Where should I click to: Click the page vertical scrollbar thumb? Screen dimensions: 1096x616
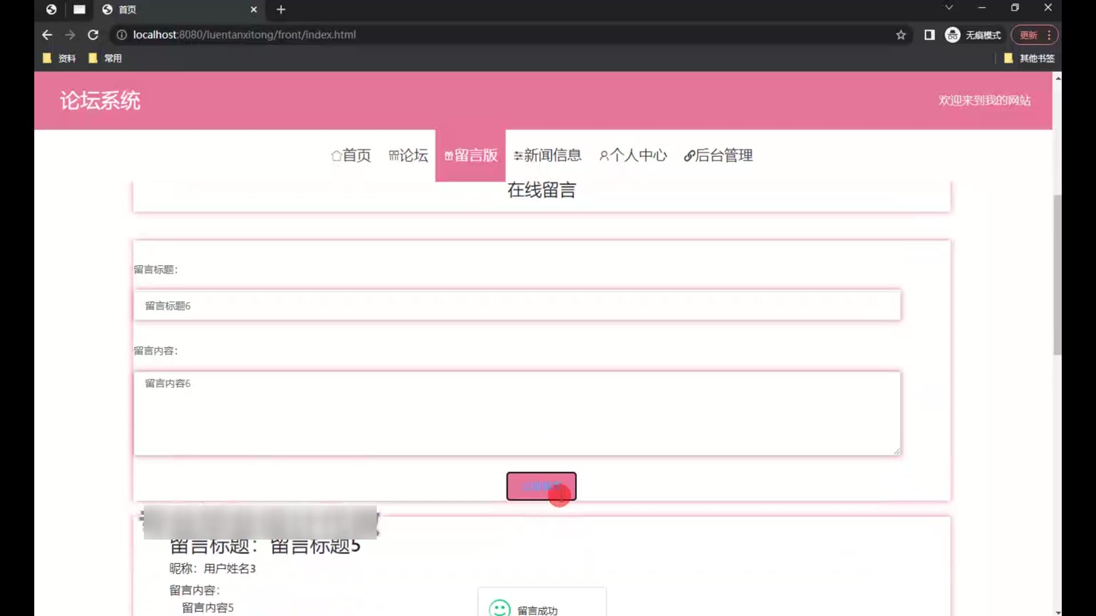[x=1057, y=274]
